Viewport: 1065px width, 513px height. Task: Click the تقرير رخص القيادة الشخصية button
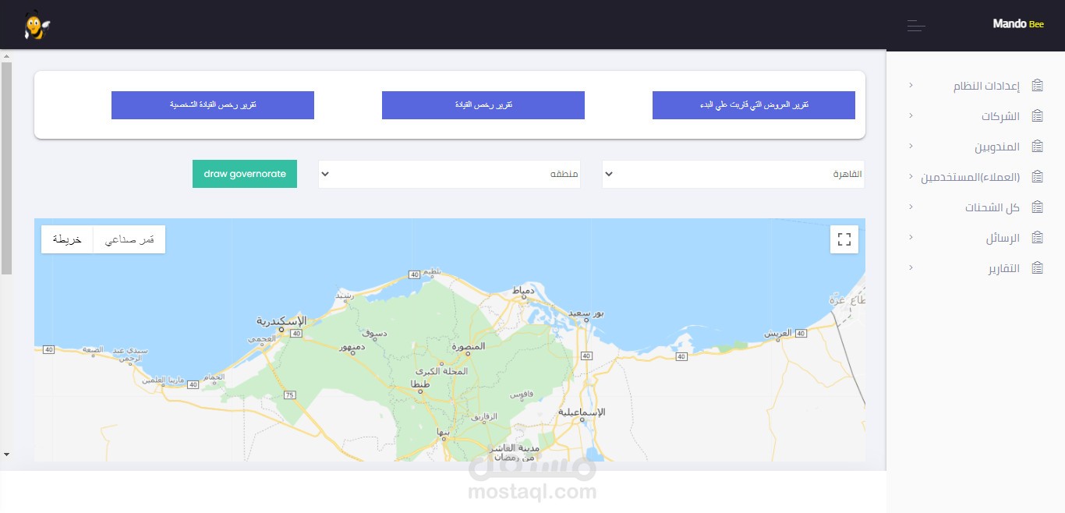(x=213, y=104)
